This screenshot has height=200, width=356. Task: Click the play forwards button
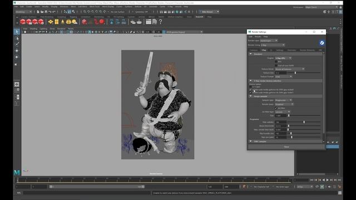[x=328, y=180]
